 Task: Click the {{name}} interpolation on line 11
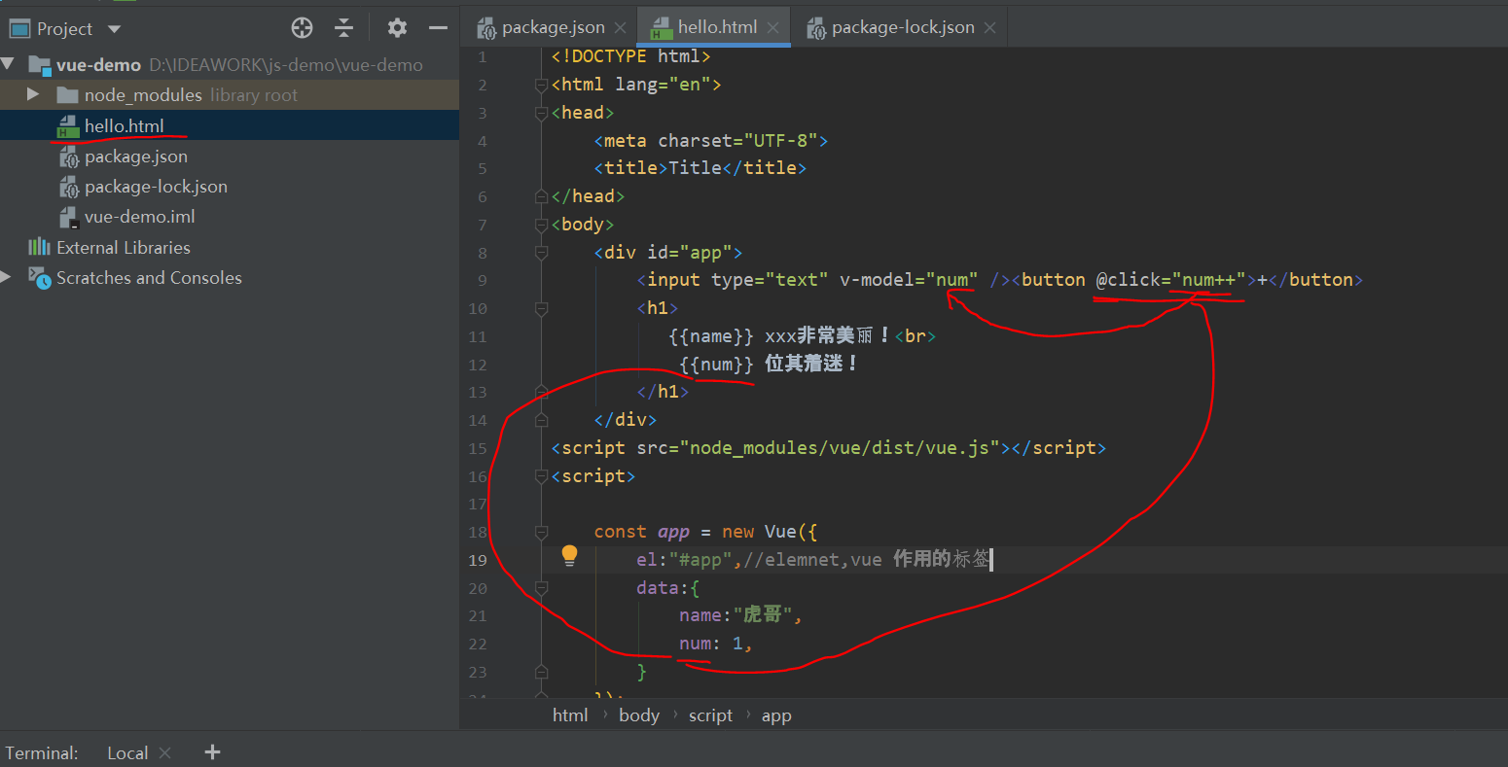pyautogui.click(x=711, y=336)
